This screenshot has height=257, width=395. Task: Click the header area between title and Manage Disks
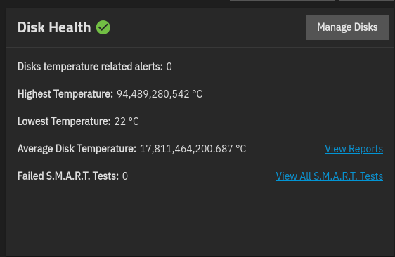click(x=208, y=27)
